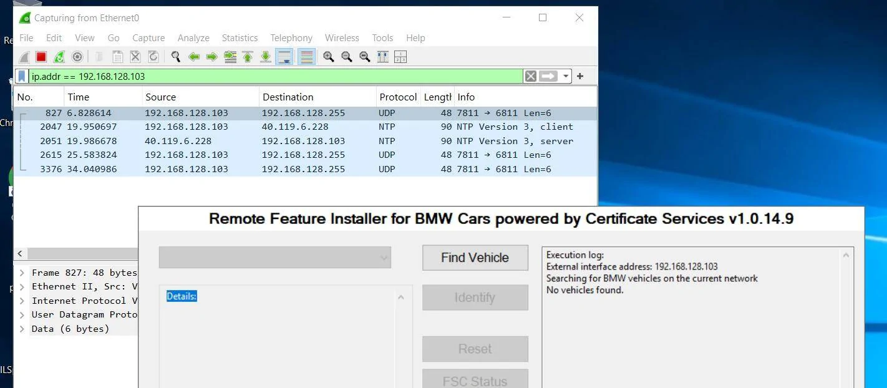Open the vehicle selection combo box
This screenshot has height=388, width=887.
tap(275, 258)
